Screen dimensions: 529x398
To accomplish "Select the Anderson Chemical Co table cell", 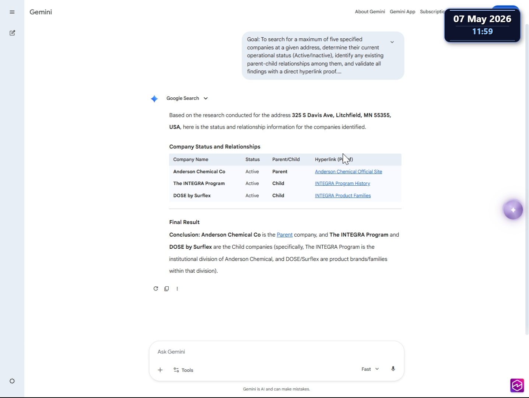I will click(199, 172).
